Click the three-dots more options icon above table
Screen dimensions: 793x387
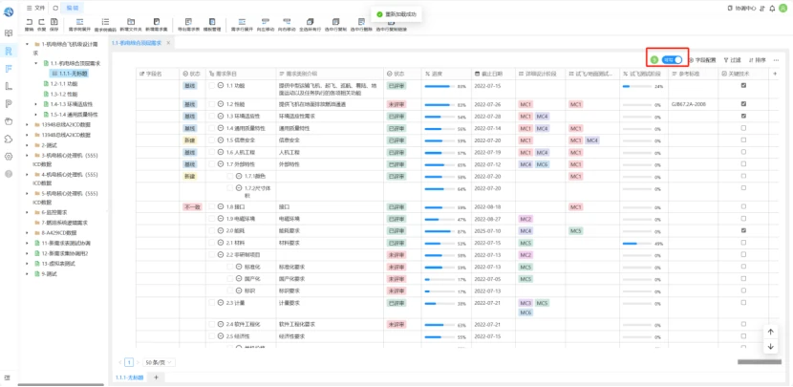click(x=777, y=59)
